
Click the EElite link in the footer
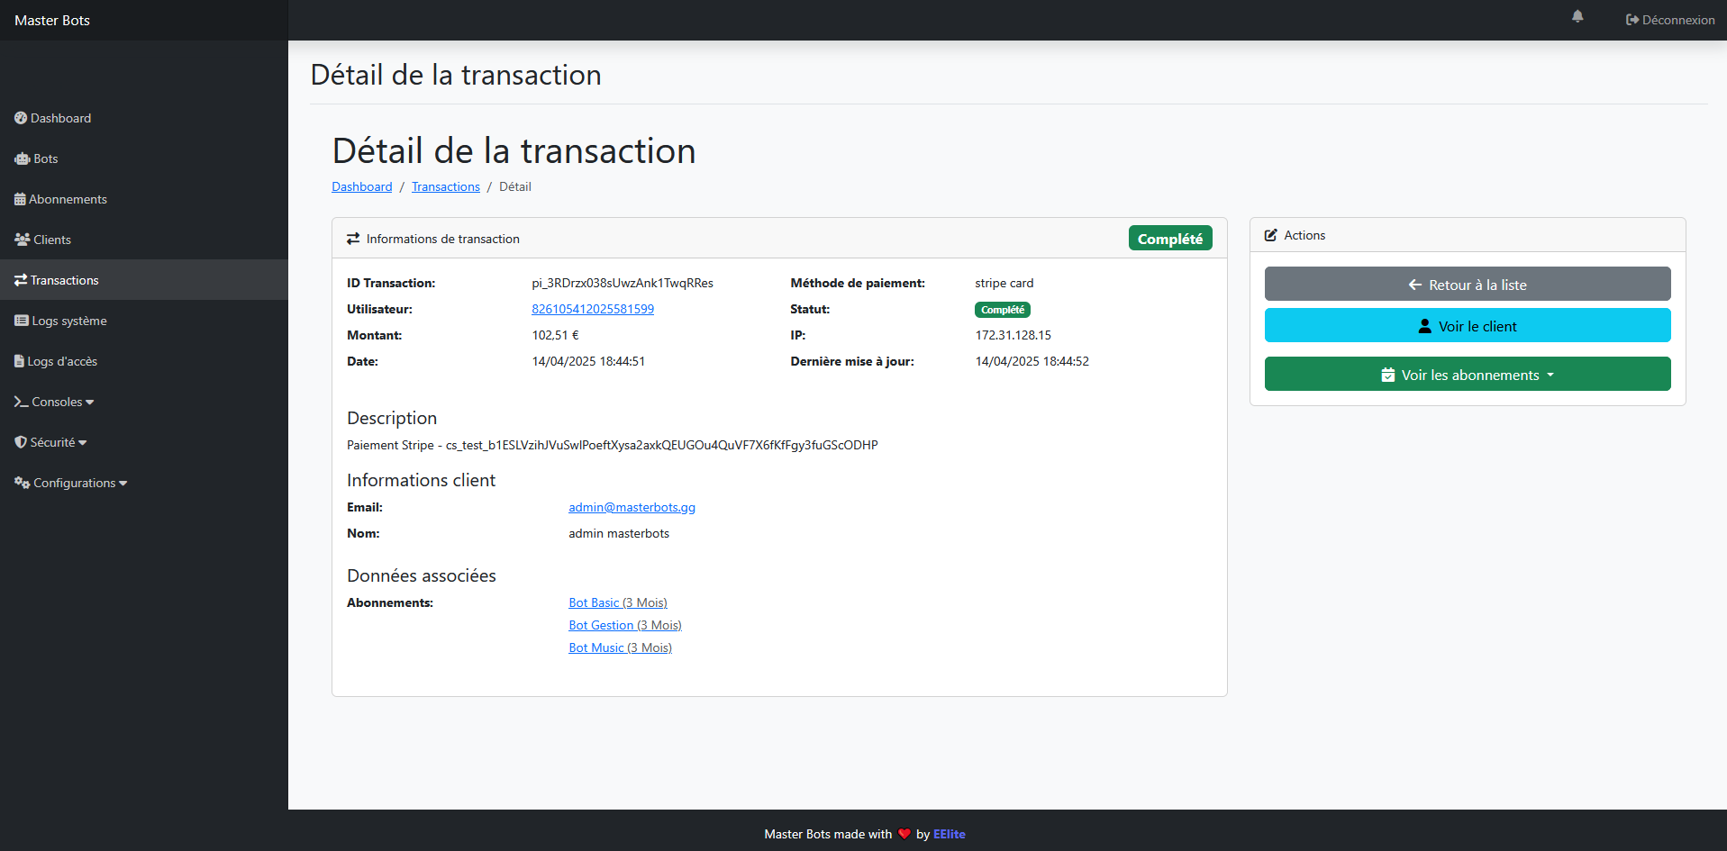pyautogui.click(x=949, y=834)
